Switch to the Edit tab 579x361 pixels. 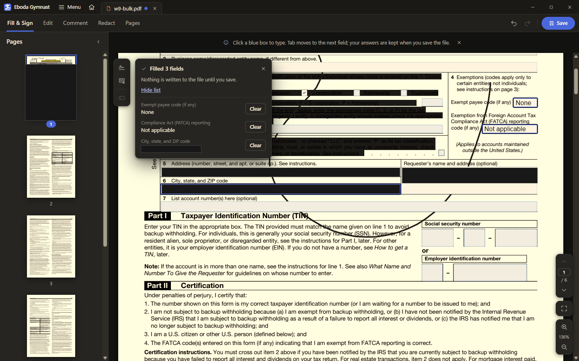point(48,23)
